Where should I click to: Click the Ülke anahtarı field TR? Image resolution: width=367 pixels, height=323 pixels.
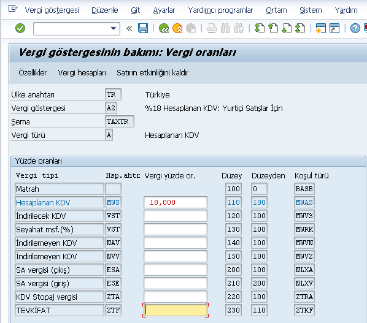pyautogui.click(x=113, y=94)
